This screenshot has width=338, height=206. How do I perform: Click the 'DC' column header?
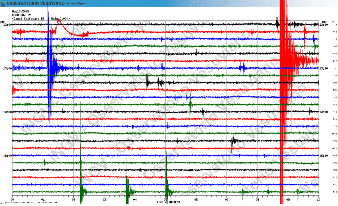pyautogui.click(x=333, y=22)
